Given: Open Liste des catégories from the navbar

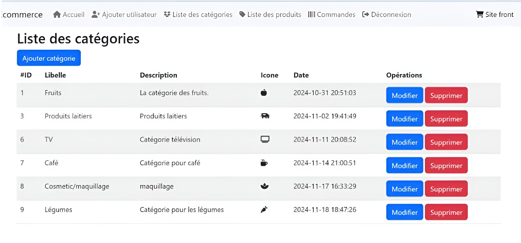Looking at the screenshot, I should pos(202,14).
